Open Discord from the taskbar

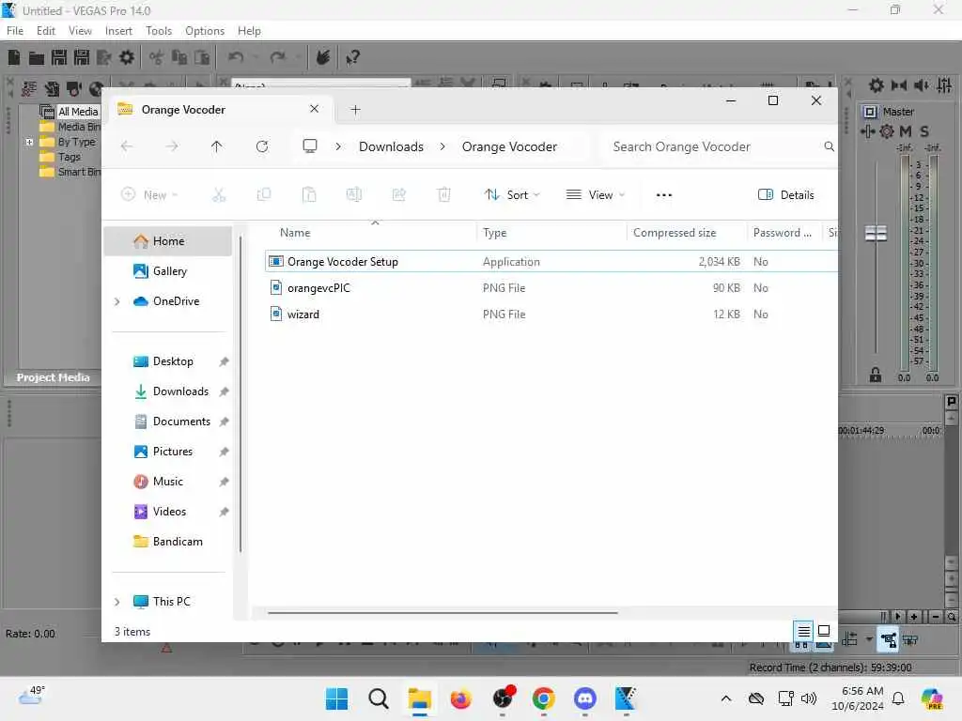pos(584,698)
